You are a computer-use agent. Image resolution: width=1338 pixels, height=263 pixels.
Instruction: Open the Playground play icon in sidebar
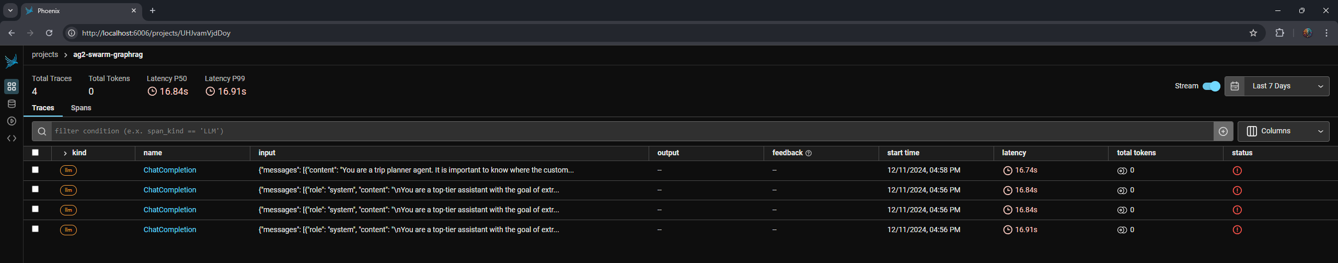(x=11, y=121)
